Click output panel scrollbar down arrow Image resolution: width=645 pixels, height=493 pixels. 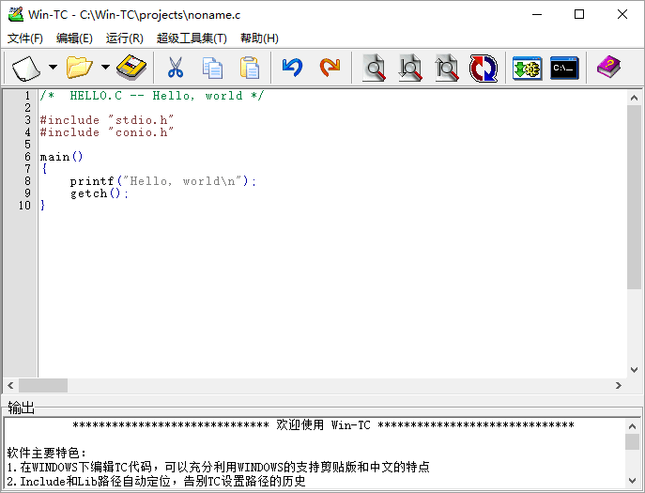(x=632, y=480)
